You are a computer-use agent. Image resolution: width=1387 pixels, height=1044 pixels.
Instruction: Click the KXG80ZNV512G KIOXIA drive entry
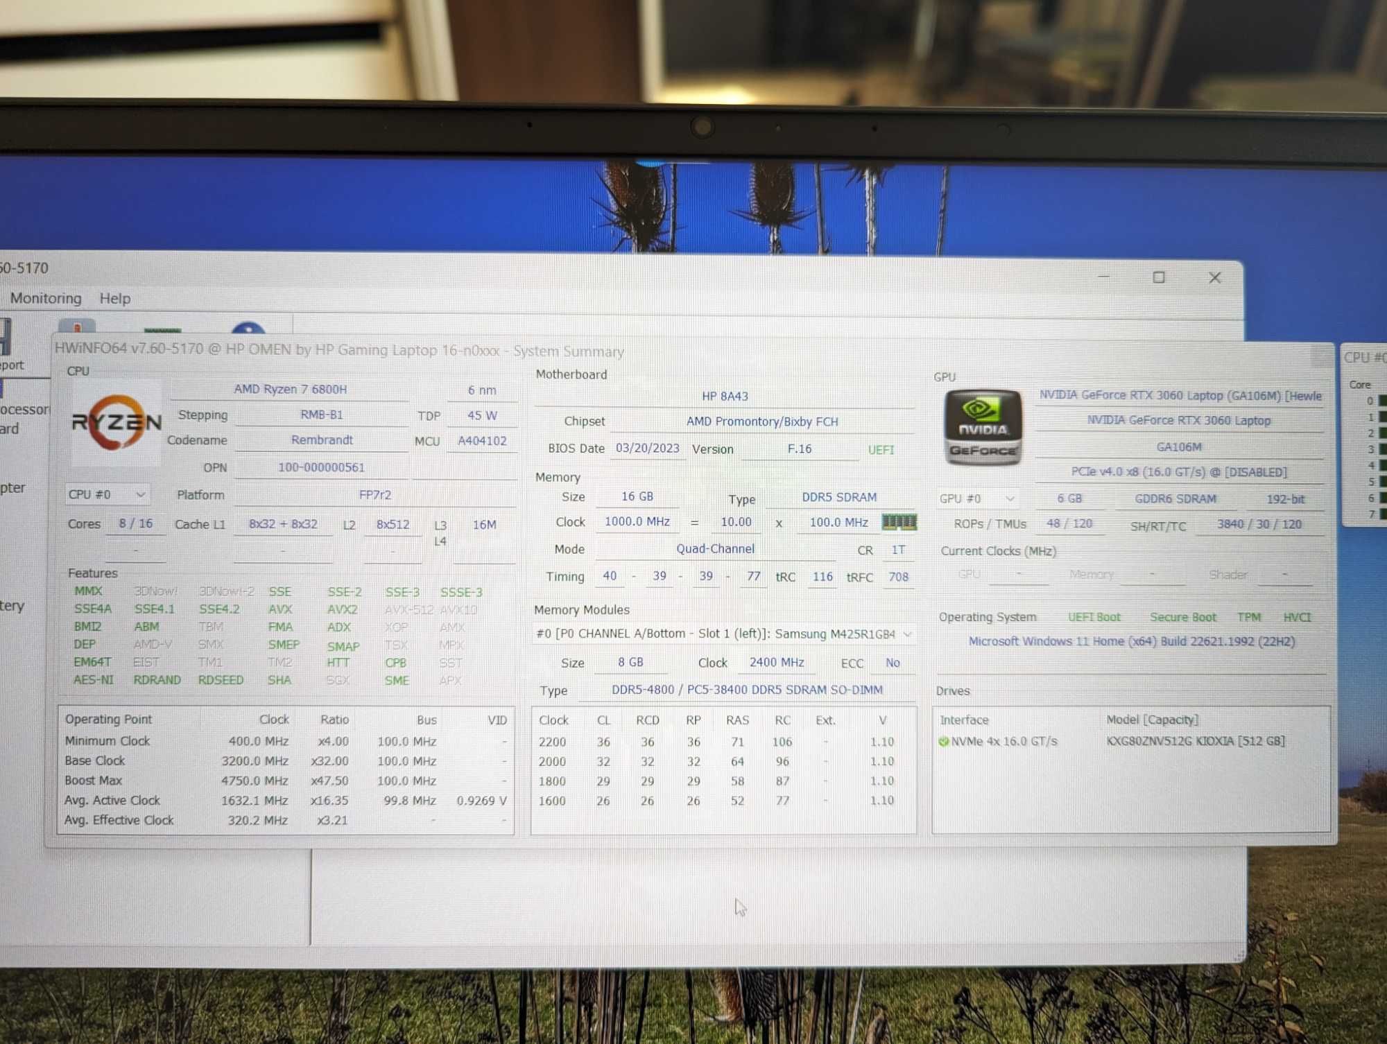tap(1196, 741)
